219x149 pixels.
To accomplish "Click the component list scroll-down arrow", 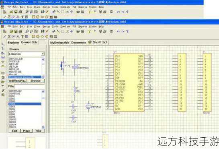I will coord(43,127).
